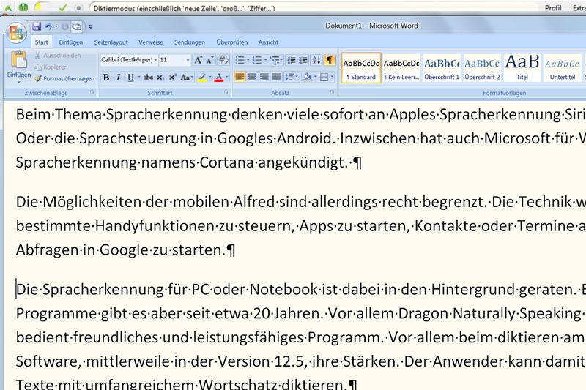Screen dimensions: 586x390
Task: Apply the yellow text highlight color
Action: tap(202, 78)
